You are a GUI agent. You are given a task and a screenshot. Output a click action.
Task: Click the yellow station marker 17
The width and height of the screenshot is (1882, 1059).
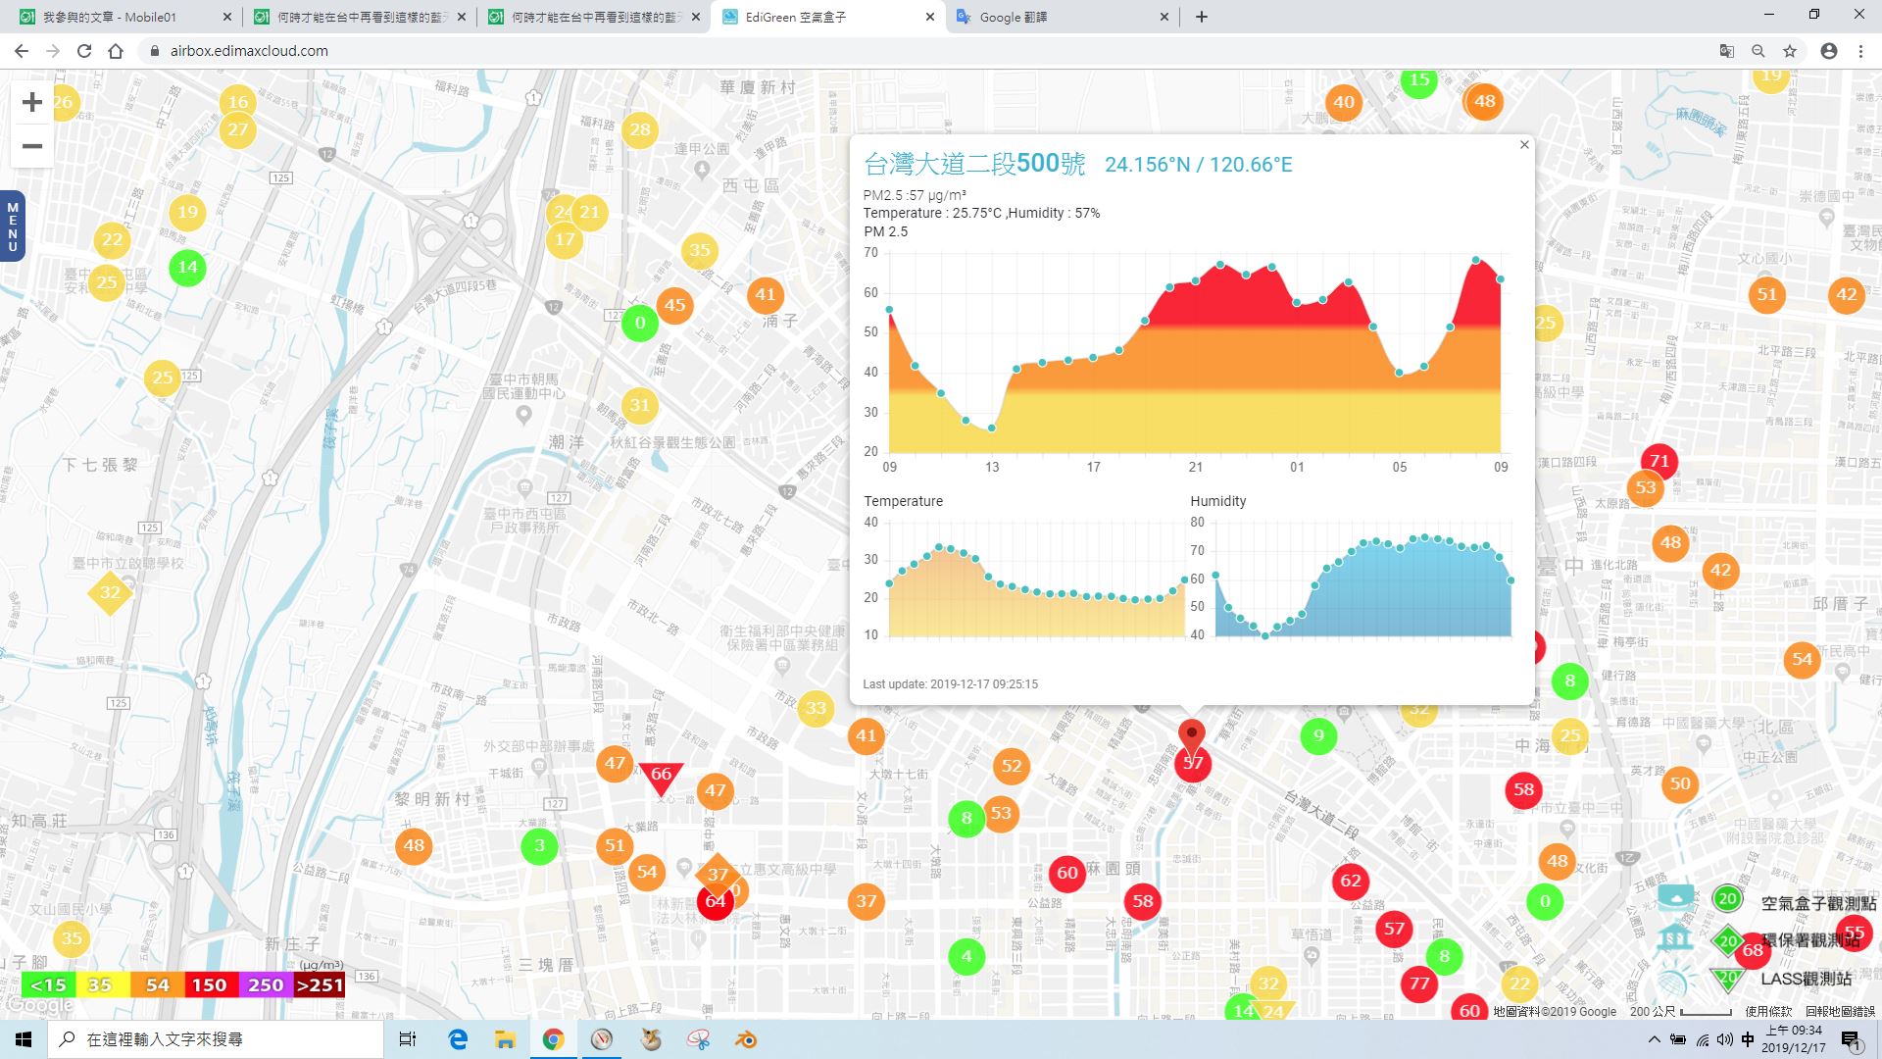coord(565,239)
